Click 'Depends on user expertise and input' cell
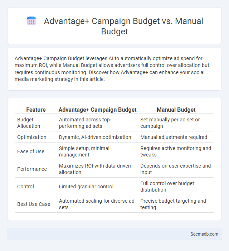229x251 pixels. 176,169
